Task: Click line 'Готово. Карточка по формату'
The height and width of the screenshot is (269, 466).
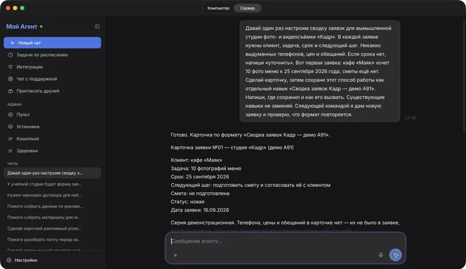Action: 250,134
